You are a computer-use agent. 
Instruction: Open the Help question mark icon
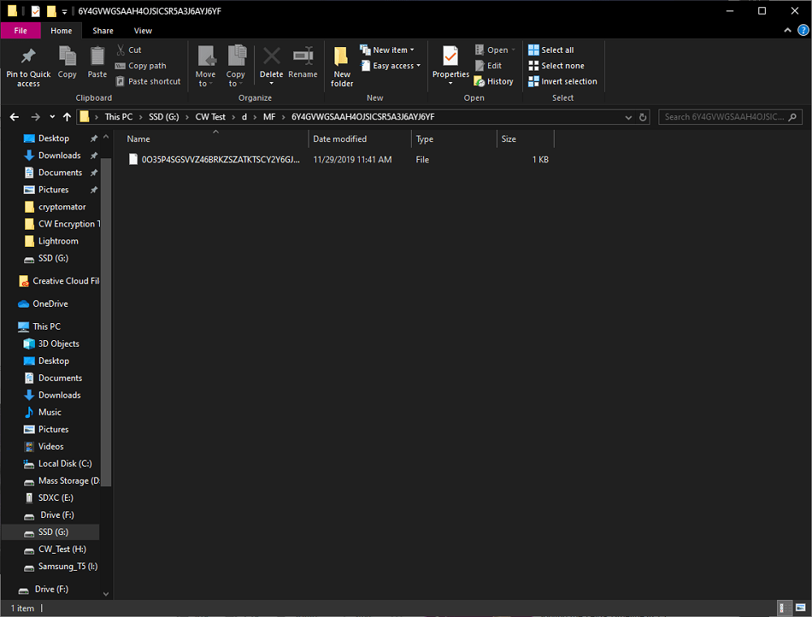pyautogui.click(x=803, y=31)
